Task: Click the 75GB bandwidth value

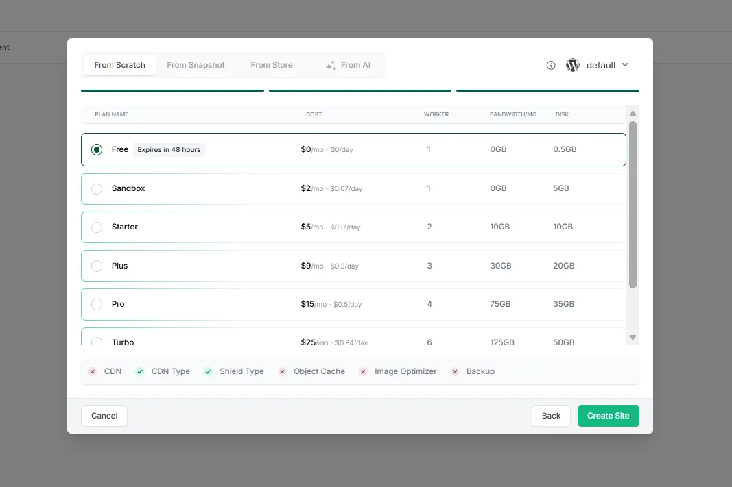Action: click(500, 304)
